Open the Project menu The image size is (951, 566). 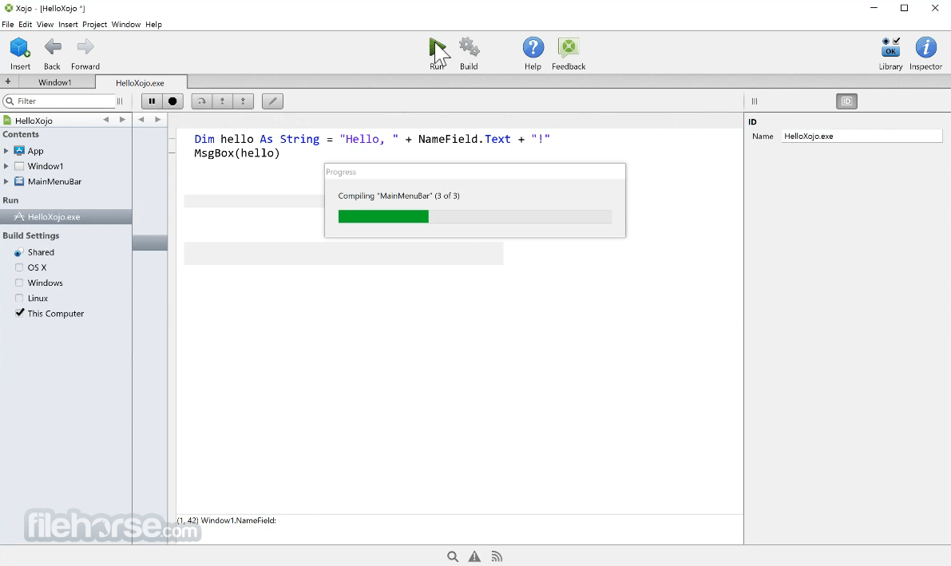pyautogui.click(x=94, y=24)
